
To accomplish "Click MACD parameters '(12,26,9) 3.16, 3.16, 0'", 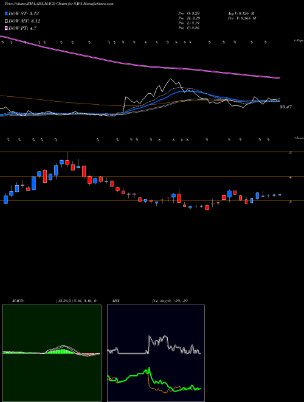I will point(76,301).
